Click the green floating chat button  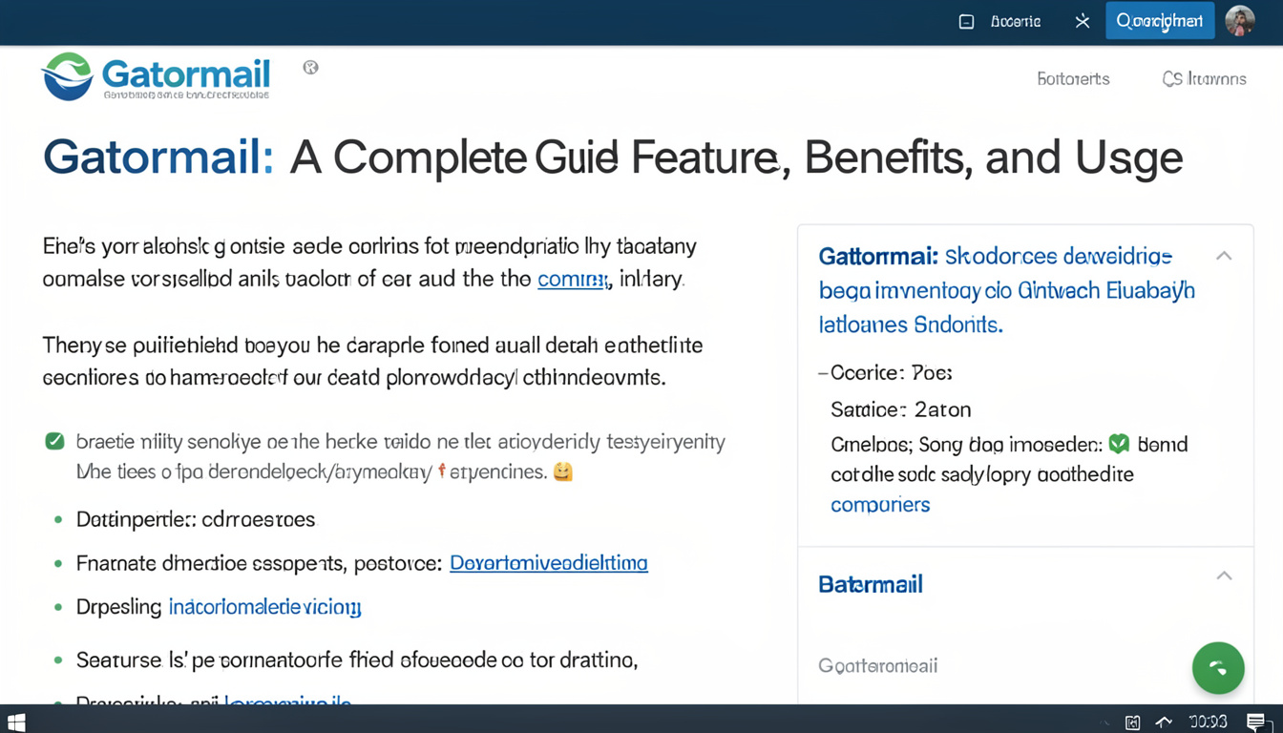coord(1217,667)
